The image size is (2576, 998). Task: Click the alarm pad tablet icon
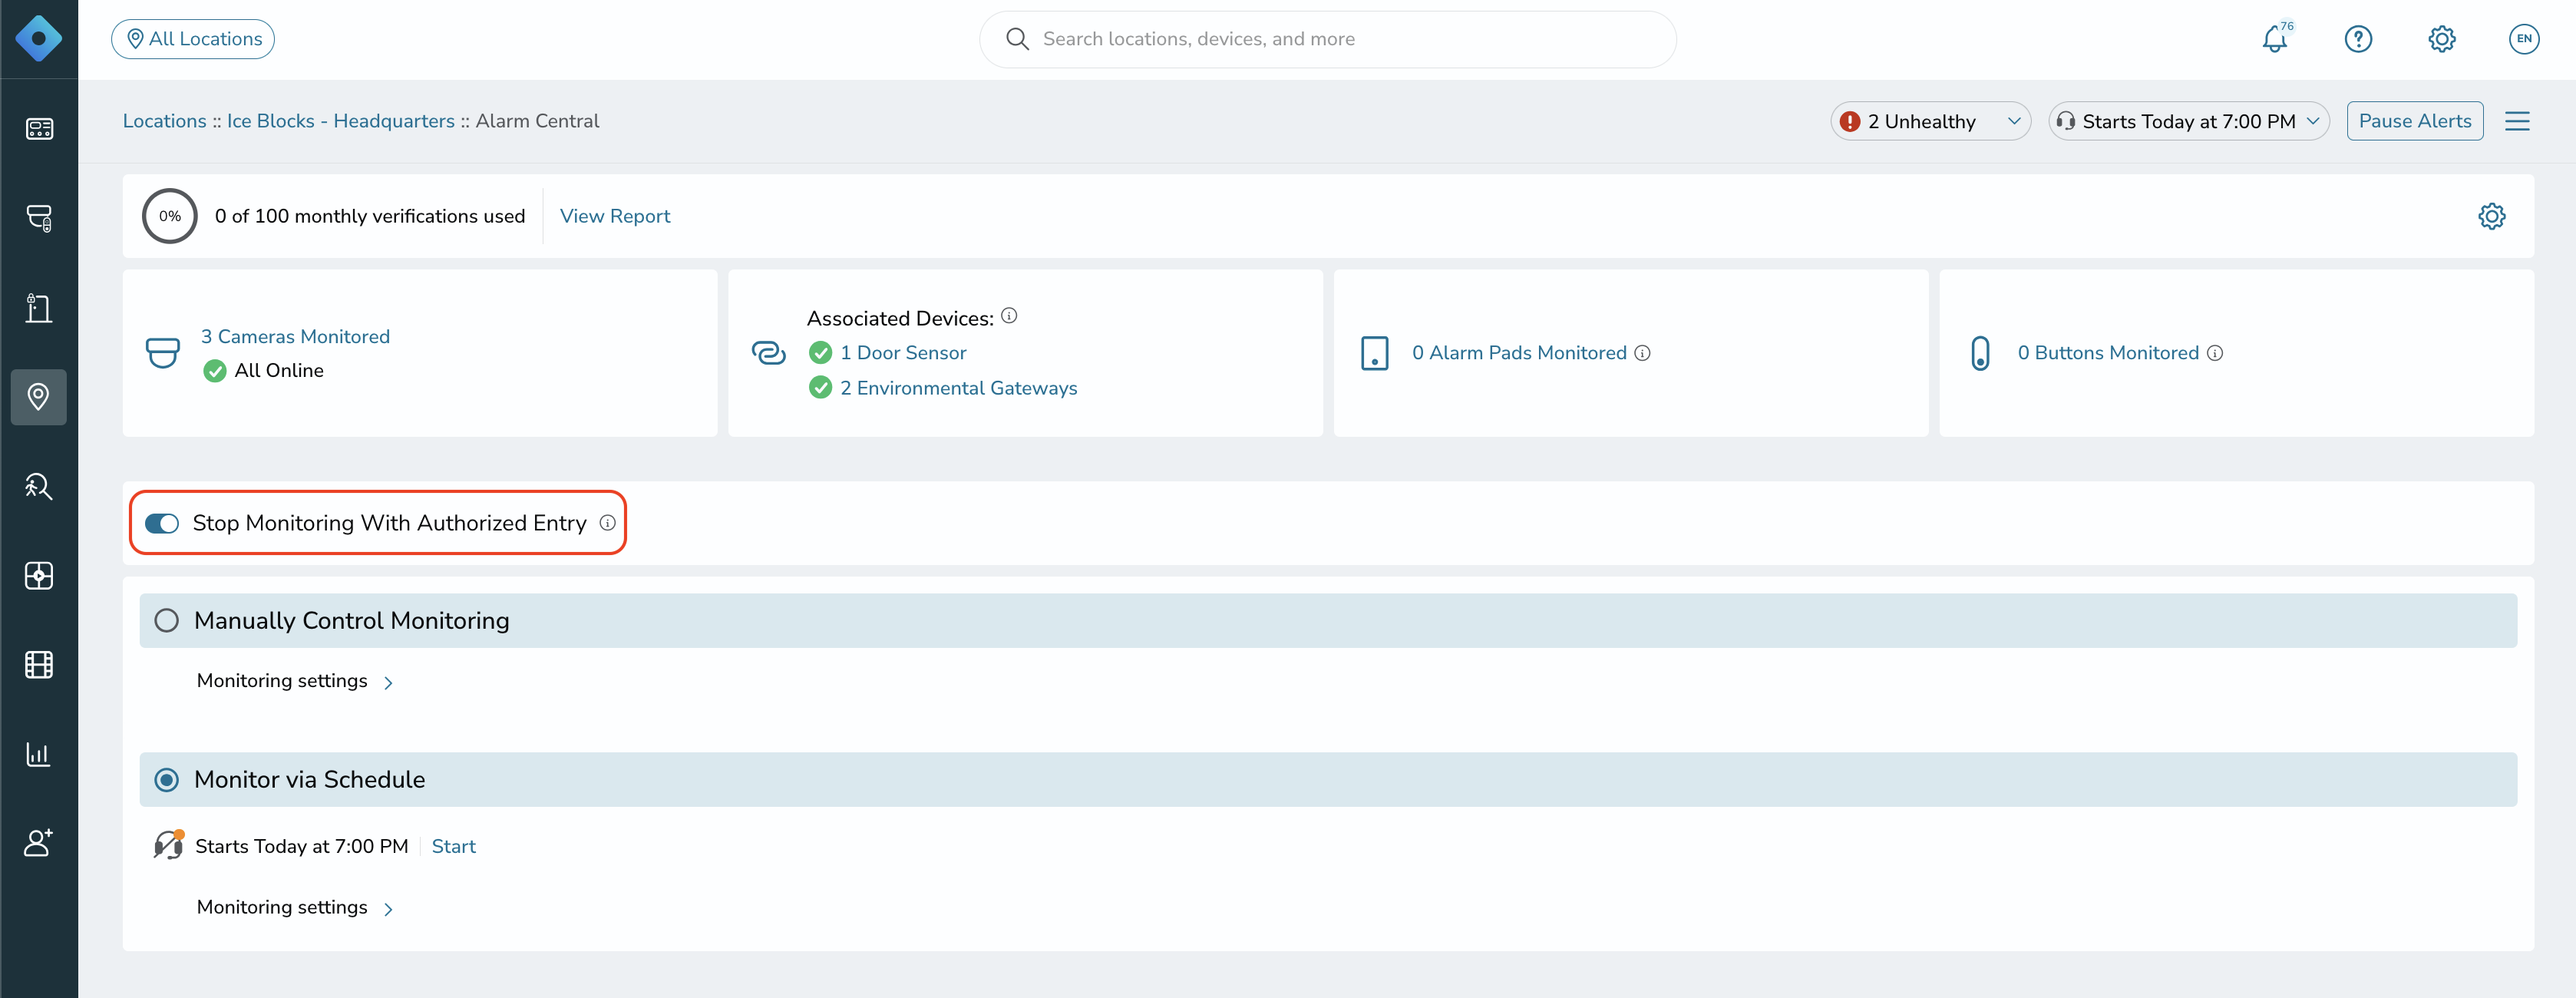click(1375, 353)
